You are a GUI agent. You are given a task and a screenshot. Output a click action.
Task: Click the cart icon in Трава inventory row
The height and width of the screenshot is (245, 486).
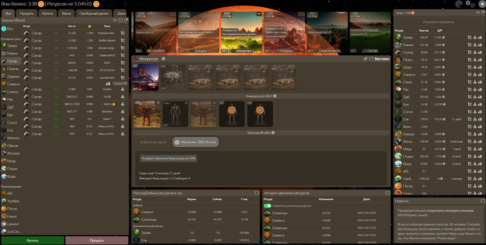coord(470,37)
